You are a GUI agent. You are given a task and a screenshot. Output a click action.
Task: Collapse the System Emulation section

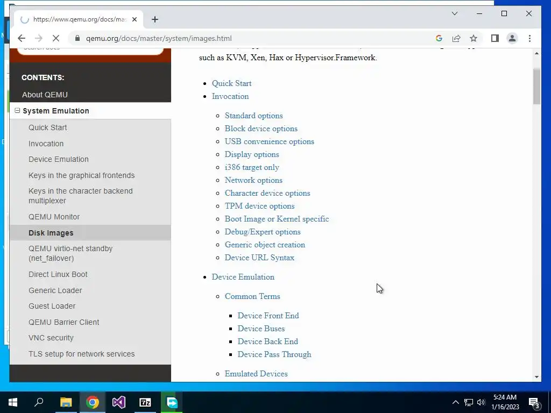pyautogui.click(x=17, y=111)
